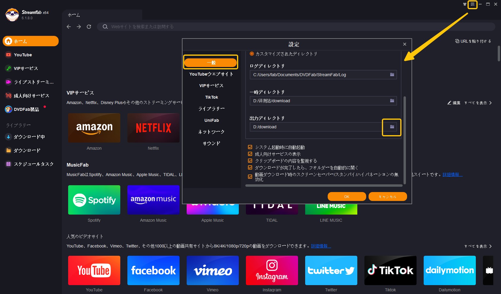The width and height of the screenshot is (501, 294).
Task: Browse folder for ログディレクトリ
Action: [392, 75]
